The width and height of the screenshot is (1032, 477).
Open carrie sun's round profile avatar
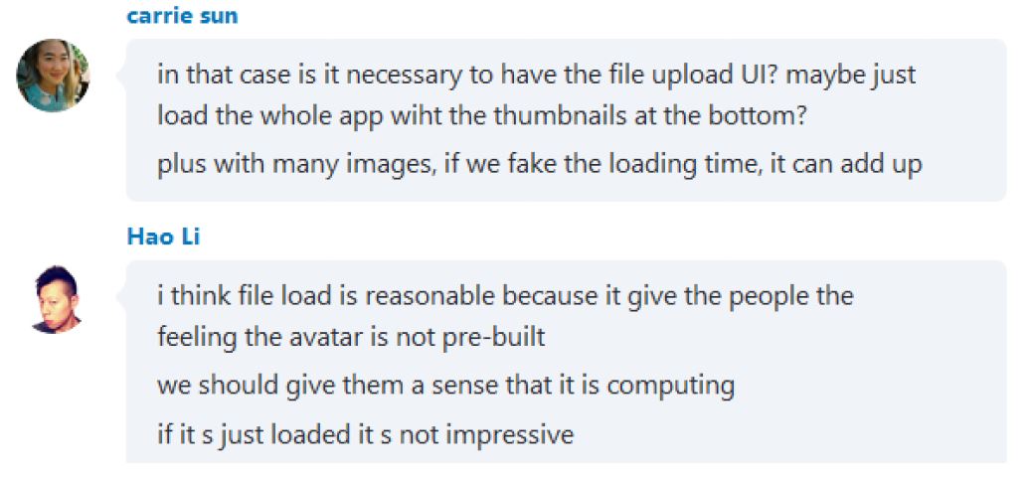coord(53,76)
